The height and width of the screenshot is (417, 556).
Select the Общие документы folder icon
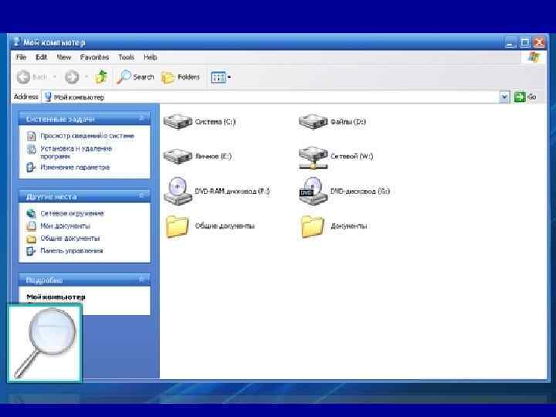point(178,226)
